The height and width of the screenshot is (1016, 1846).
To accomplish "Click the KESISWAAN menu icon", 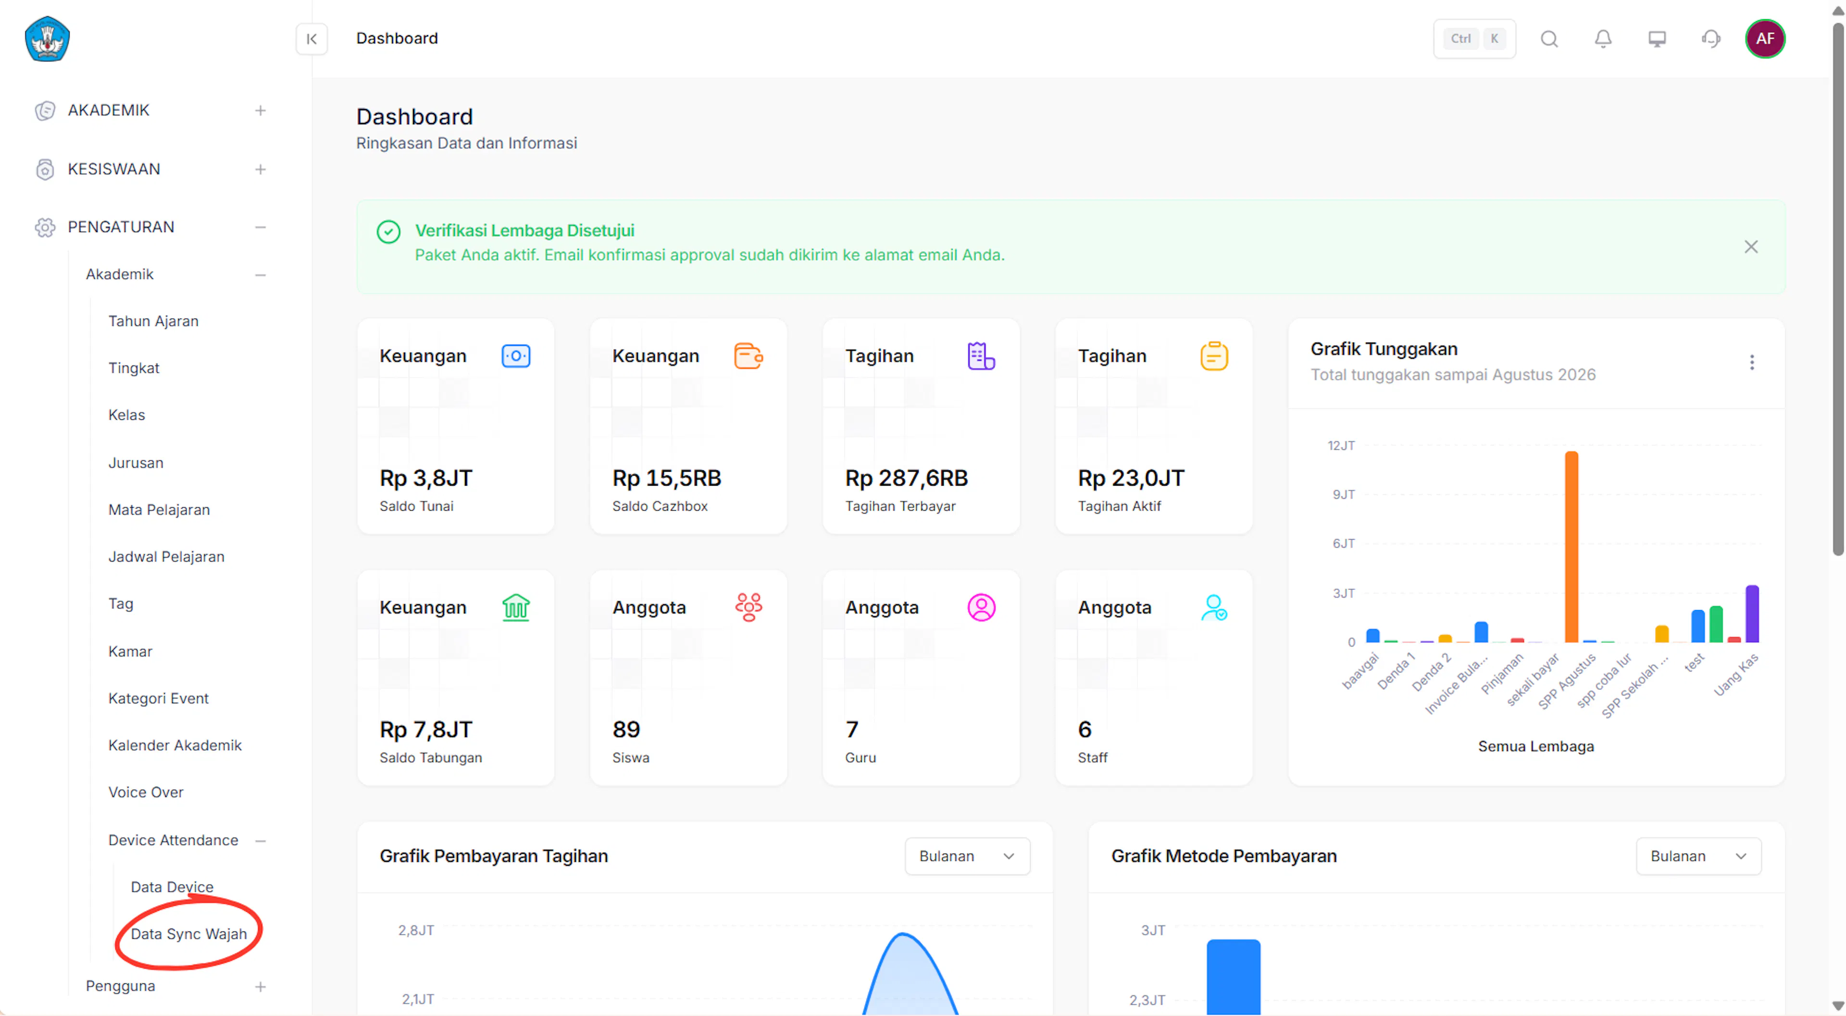I will coord(44,169).
